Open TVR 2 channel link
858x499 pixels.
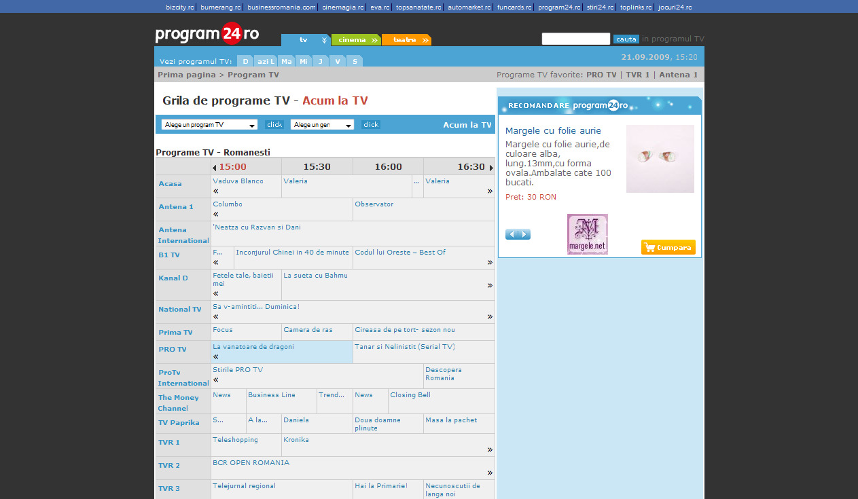click(x=169, y=466)
